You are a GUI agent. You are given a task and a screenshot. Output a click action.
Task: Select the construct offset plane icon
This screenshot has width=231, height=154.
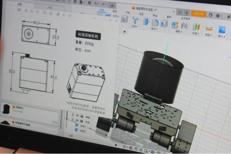click(196, 27)
